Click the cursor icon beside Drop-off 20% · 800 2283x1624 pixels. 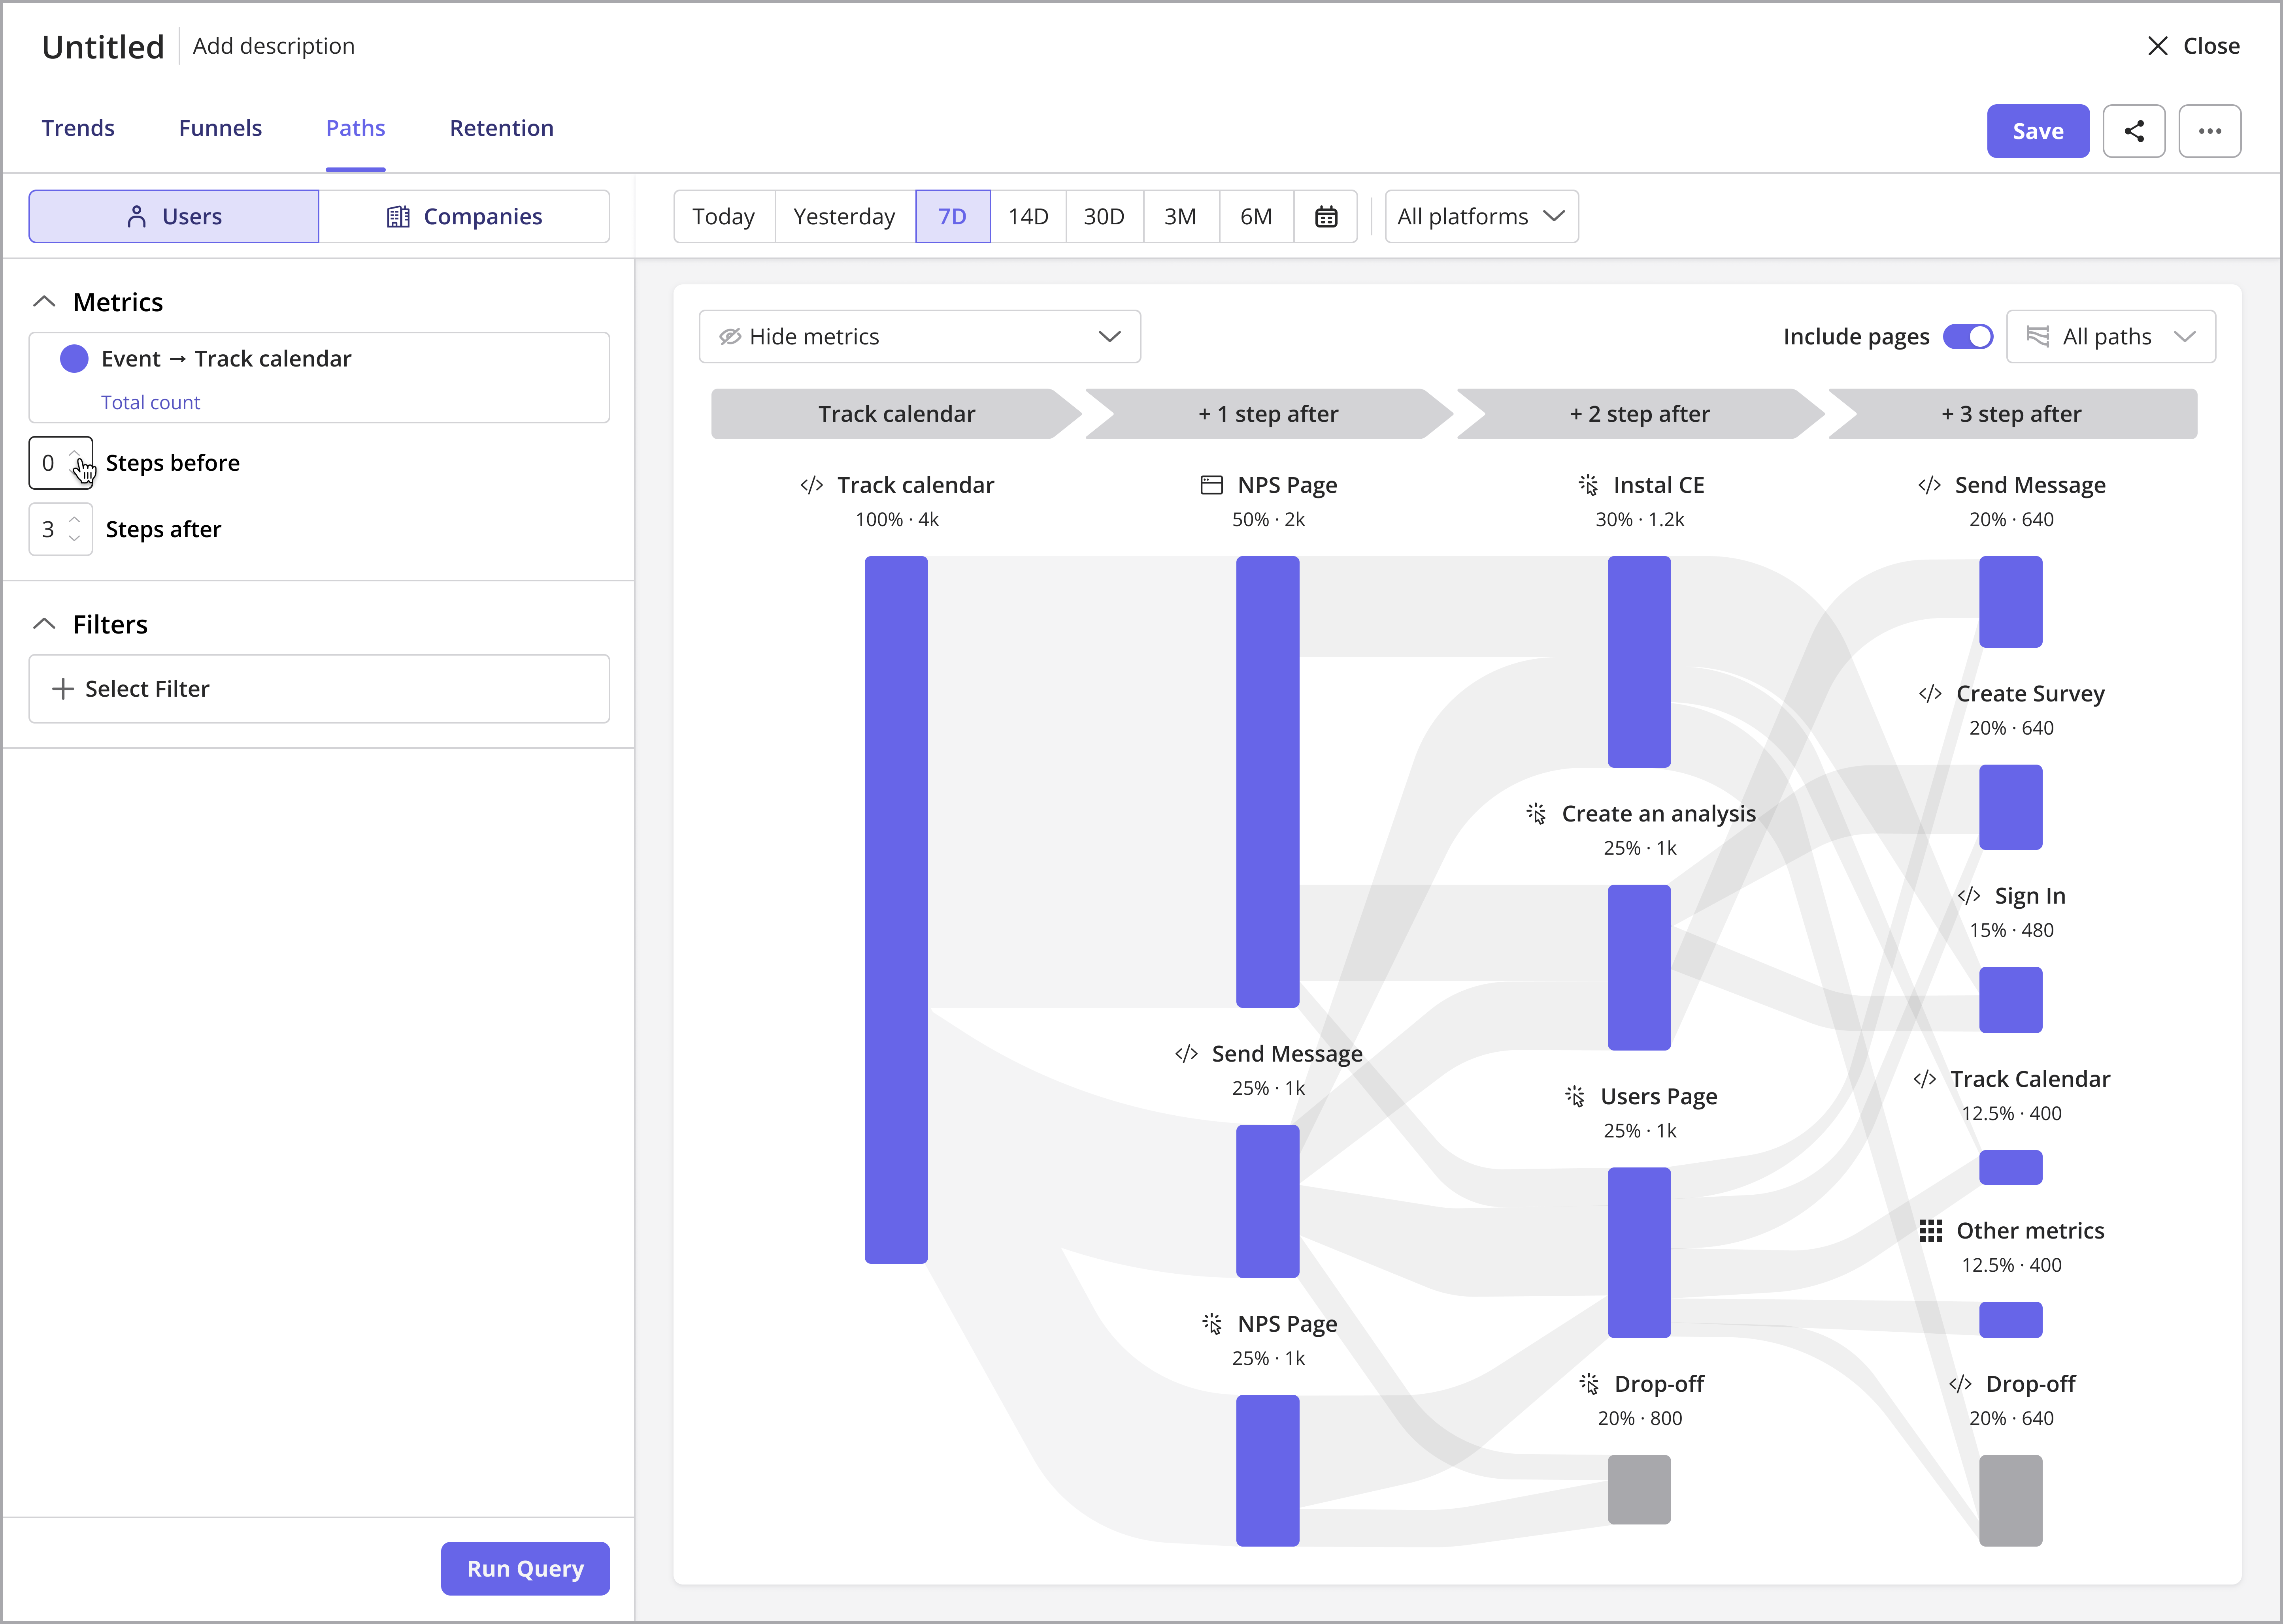[x=1589, y=1384]
